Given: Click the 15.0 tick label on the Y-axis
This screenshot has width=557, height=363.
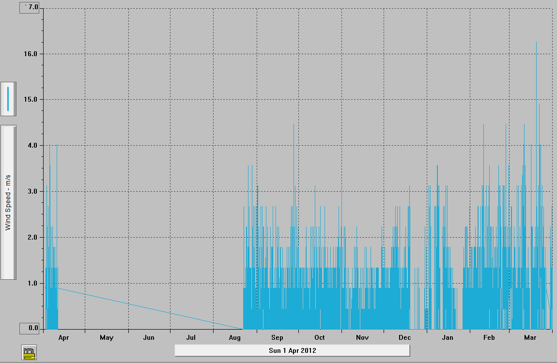Looking at the screenshot, I should 32,100.
